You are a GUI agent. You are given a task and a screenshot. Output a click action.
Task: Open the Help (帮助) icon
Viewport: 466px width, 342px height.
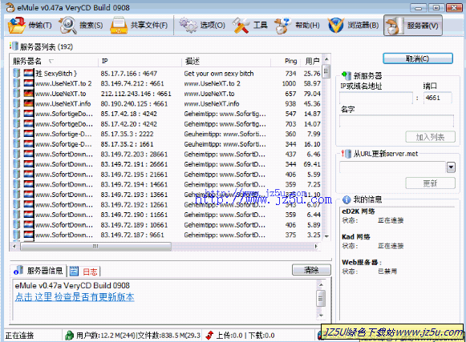[x=282, y=26]
